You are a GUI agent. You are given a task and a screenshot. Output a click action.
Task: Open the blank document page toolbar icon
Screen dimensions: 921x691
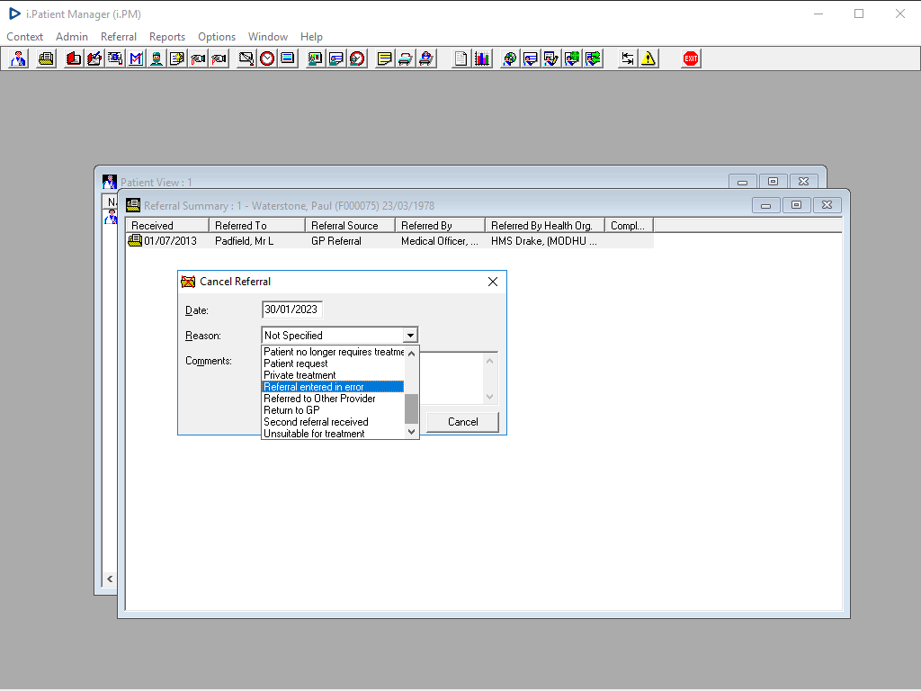pos(460,58)
